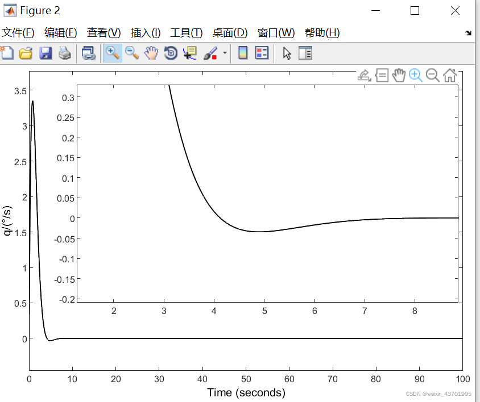Open the brush color dropdown arrow
480x402 pixels.
[x=225, y=53]
